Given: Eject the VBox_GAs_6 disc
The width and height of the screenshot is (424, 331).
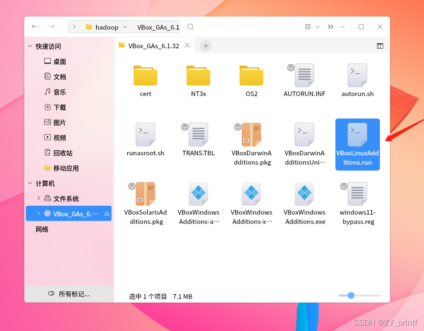Looking at the screenshot, I should point(107,214).
